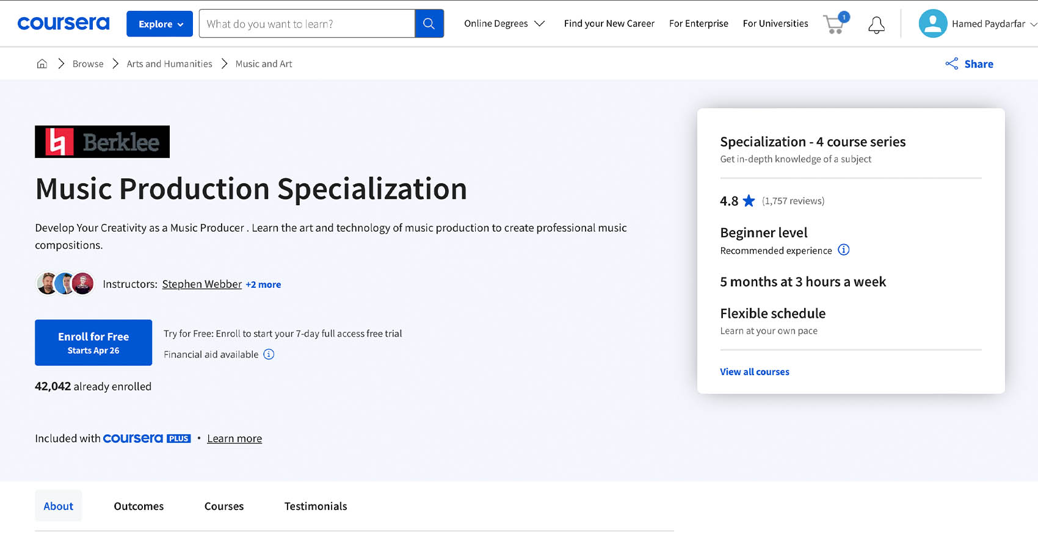Click the 'Flexible schedule' text
Screen dimensions: 1038x549
click(x=772, y=313)
